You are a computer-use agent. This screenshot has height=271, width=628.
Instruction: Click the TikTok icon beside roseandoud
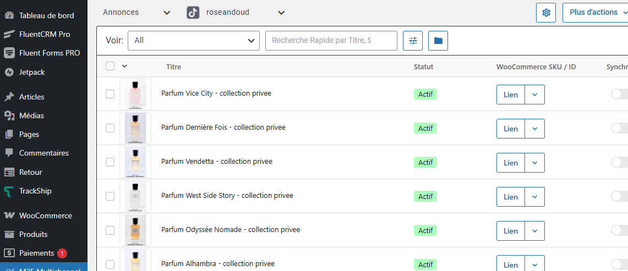point(193,13)
